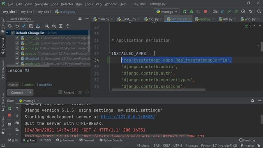The height and width of the screenshot is (148, 263).
Task: Open Python 3.7 interpreter selector
Action: click(219, 146)
